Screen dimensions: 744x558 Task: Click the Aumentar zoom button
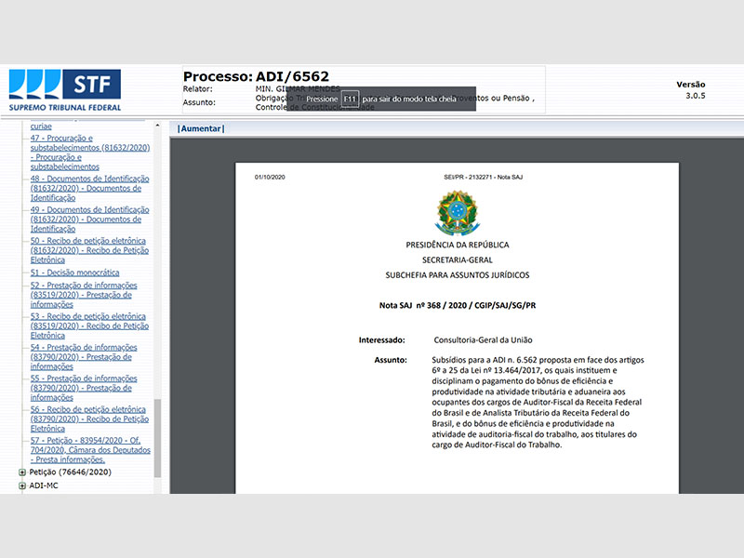(201, 128)
